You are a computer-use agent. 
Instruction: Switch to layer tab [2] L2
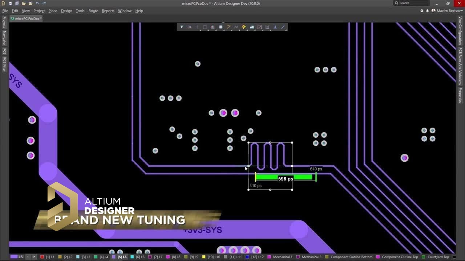65,257
